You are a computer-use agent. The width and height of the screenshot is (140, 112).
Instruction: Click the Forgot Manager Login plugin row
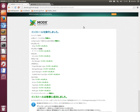click(45, 66)
